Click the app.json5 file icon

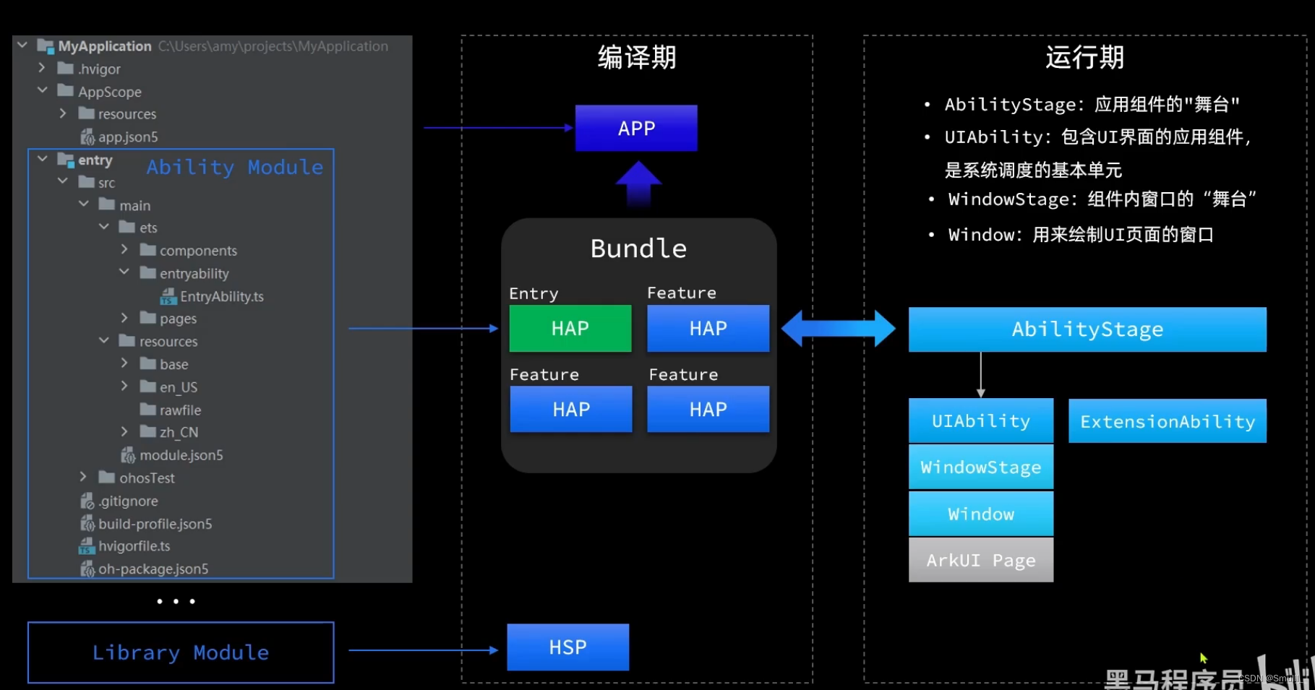coord(87,137)
